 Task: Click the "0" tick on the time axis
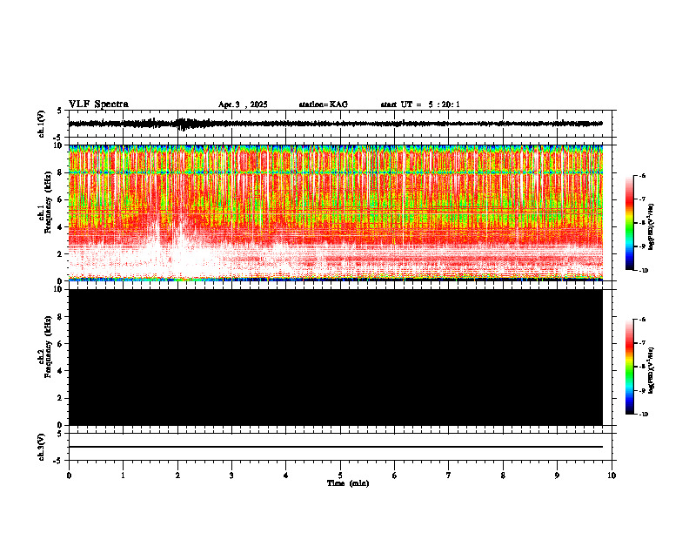point(69,476)
